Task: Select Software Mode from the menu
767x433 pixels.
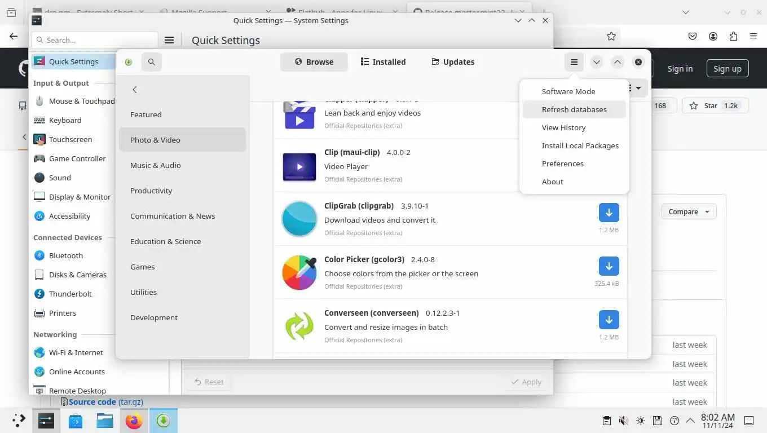Action: coord(574,91)
